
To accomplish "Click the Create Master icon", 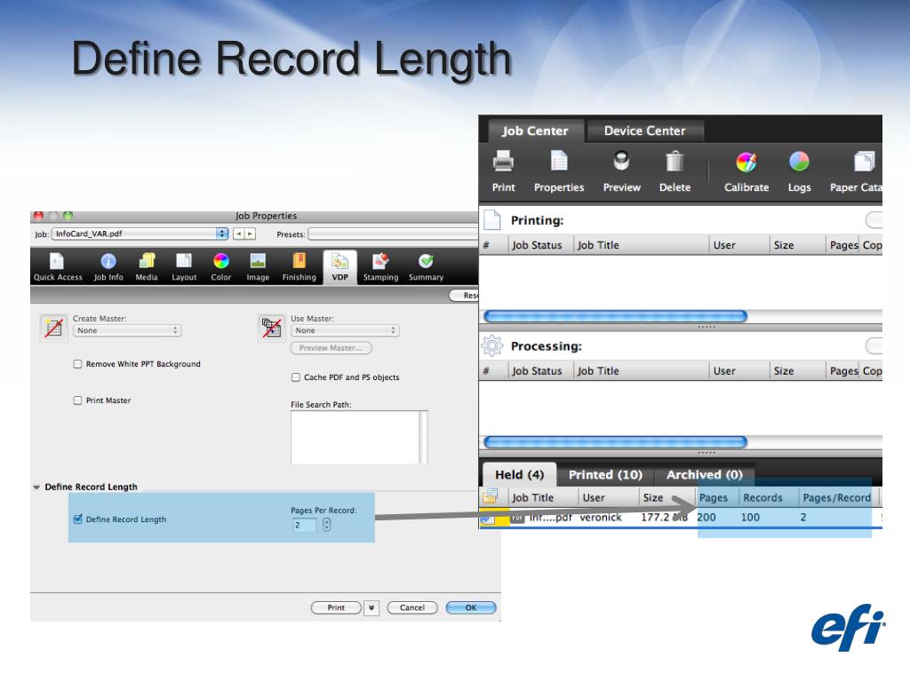I will click(x=53, y=328).
